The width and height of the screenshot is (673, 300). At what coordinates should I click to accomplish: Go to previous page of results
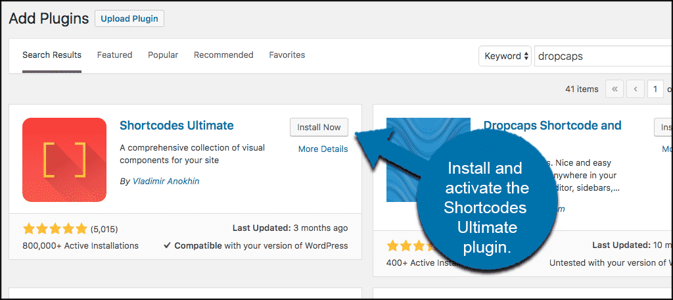[636, 89]
